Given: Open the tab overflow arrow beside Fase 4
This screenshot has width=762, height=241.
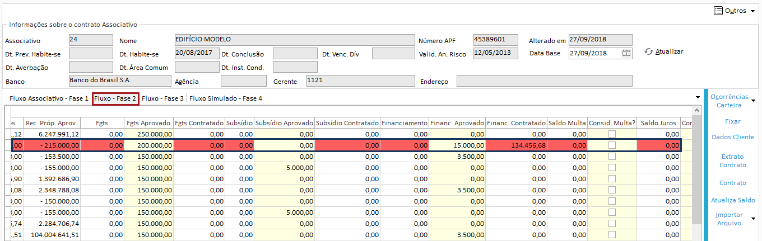Looking at the screenshot, I should coord(698,98).
